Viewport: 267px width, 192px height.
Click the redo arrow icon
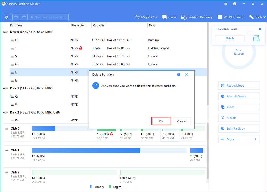pos(24,17)
